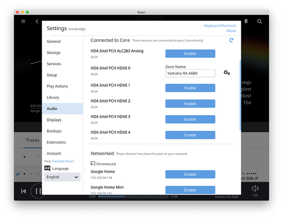The height and width of the screenshot is (219, 283).
Task: Select Storage settings section
Action: 62,53
